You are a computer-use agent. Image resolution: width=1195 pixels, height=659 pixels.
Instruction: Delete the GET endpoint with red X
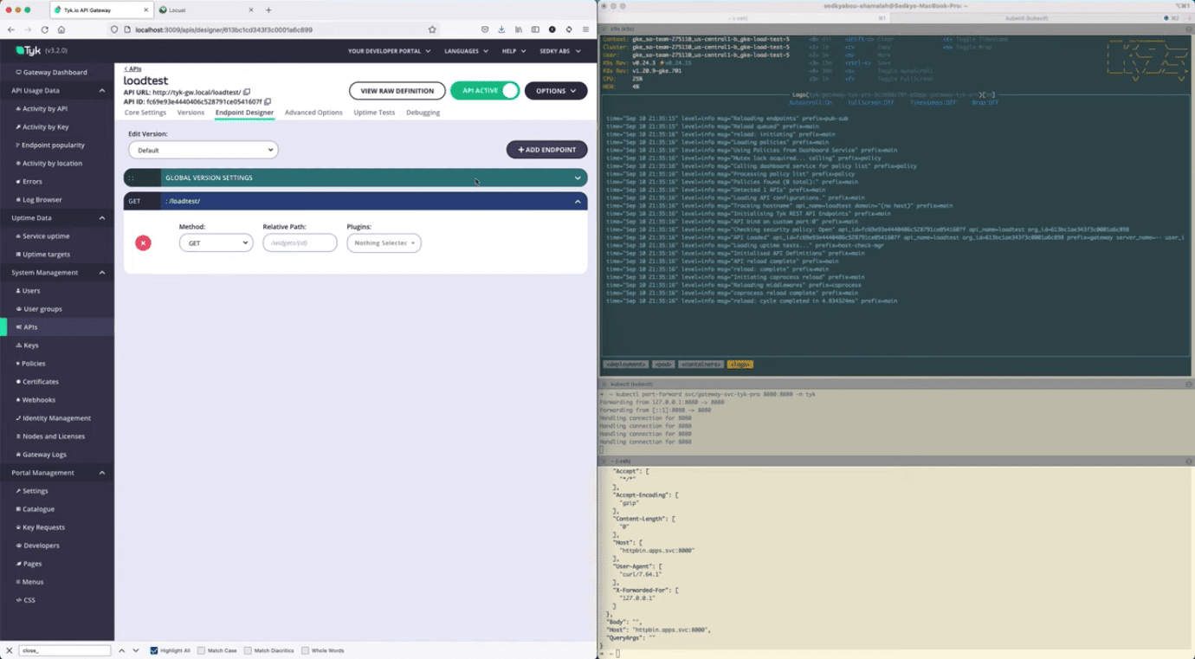143,243
